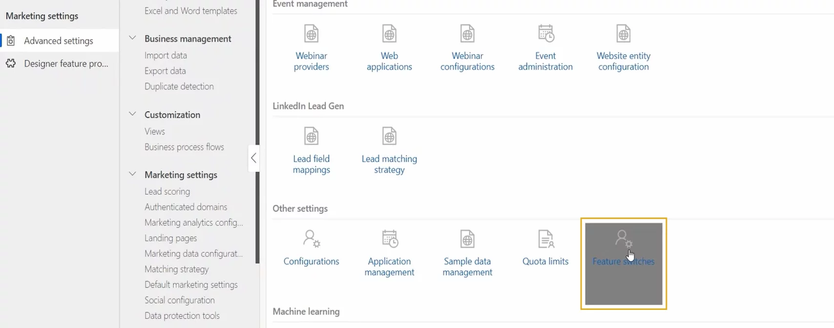Click the settings list vertical scrollbar

point(258,132)
